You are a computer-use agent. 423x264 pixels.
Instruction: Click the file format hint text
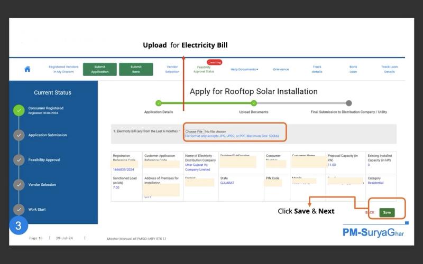(232, 136)
